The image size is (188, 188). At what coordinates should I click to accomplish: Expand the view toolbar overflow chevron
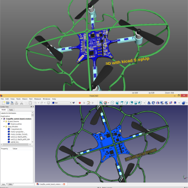click(x=144, y=103)
